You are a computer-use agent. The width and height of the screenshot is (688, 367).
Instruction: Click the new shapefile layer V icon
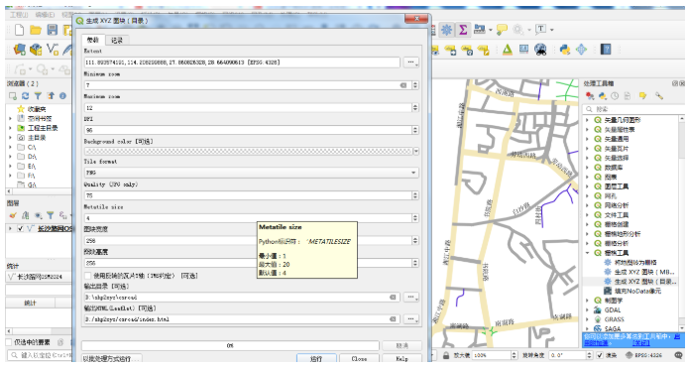tap(53, 50)
